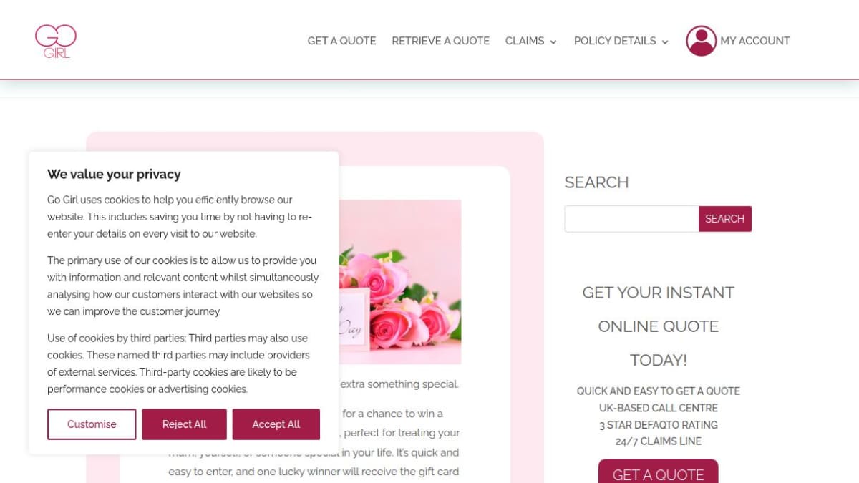Select the Claims navigation item
This screenshot has width=859, height=483.
tap(525, 41)
